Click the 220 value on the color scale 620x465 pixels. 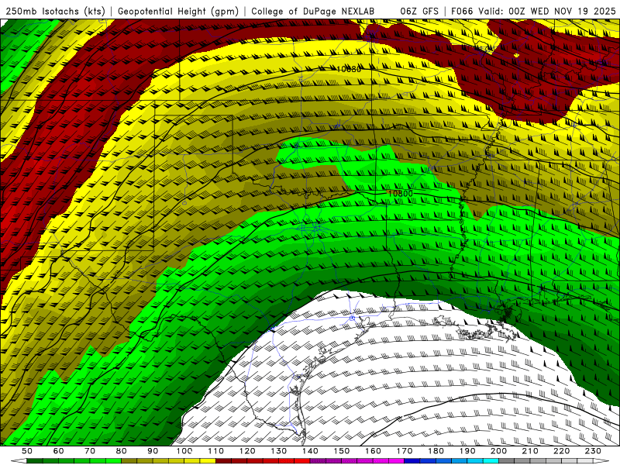[x=561, y=451]
